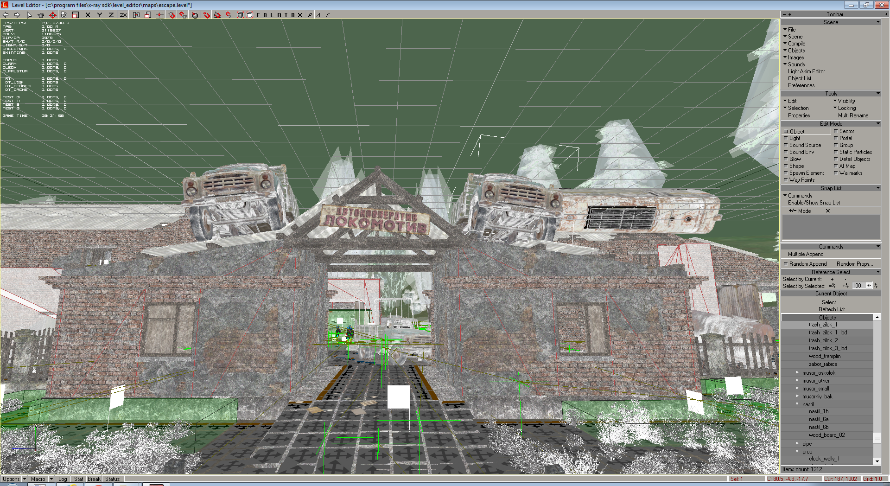This screenshot has height=486, width=890.
Task: Enable Light edit mode
Action: [x=786, y=138]
